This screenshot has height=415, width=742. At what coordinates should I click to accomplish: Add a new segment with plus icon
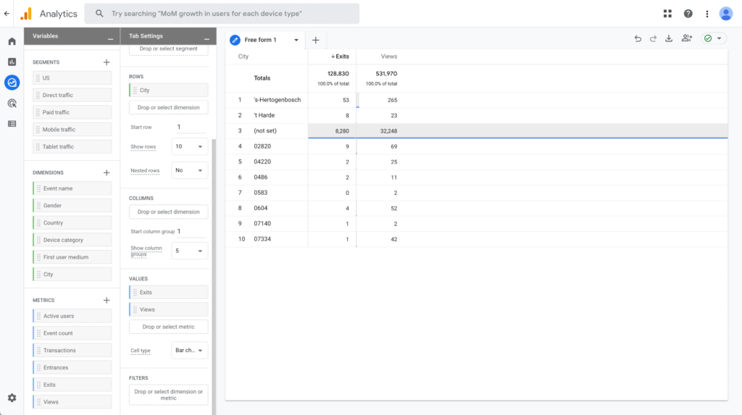pos(107,62)
